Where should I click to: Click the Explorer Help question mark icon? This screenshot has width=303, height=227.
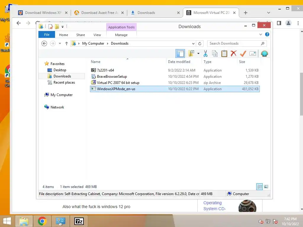267,34
